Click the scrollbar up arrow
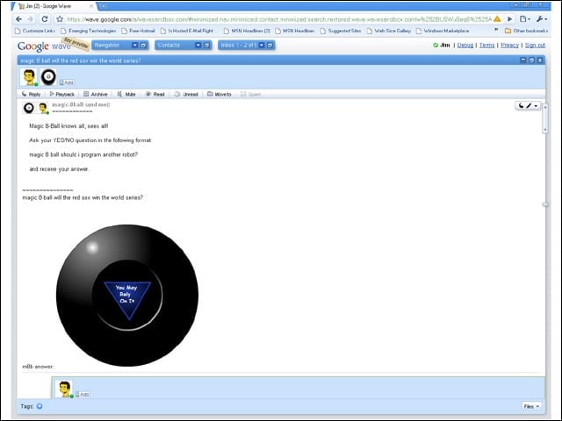Screen dimensions: 562x421 click(545, 107)
